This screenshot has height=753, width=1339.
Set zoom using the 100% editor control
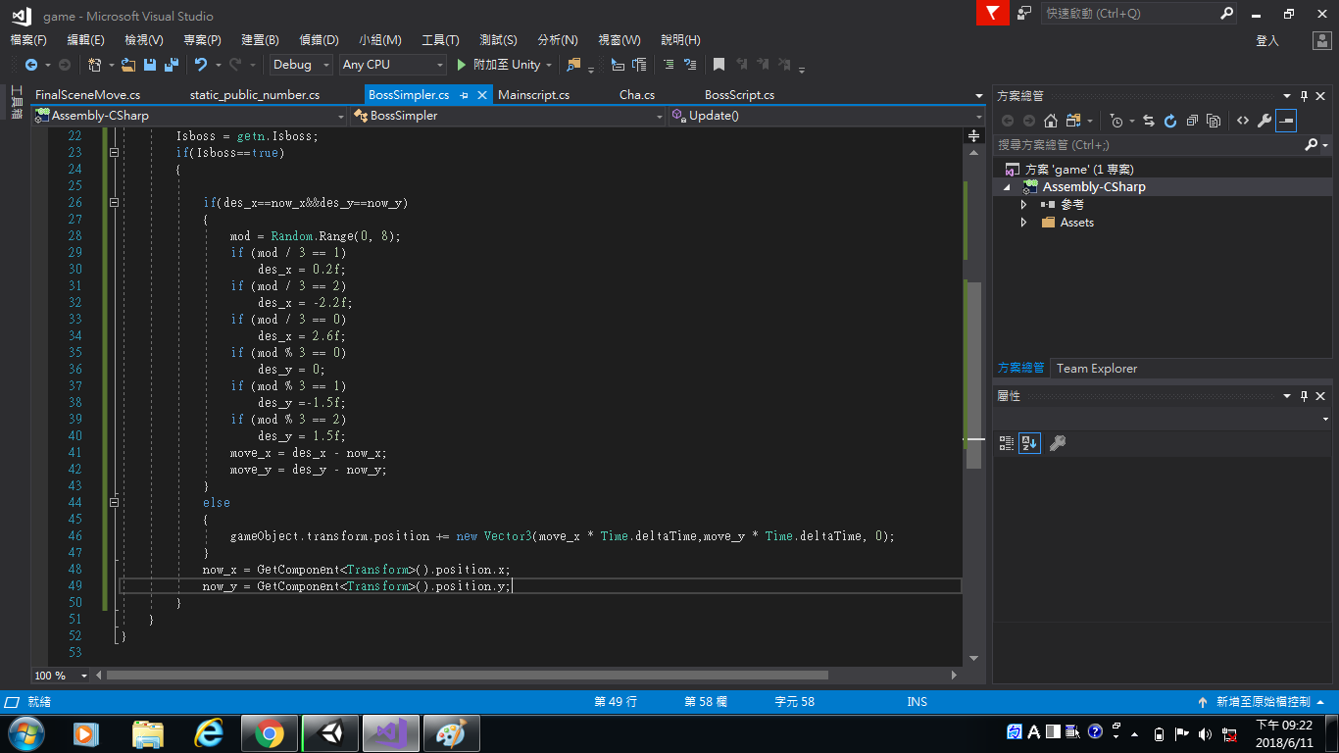(x=59, y=676)
